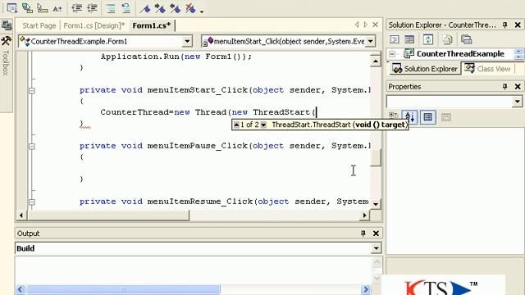
Task: Refresh the Solution Explorer tree
Action: click(428, 39)
